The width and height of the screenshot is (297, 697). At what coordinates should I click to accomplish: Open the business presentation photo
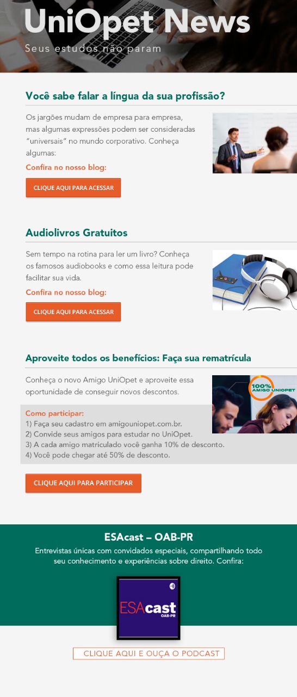255,143
